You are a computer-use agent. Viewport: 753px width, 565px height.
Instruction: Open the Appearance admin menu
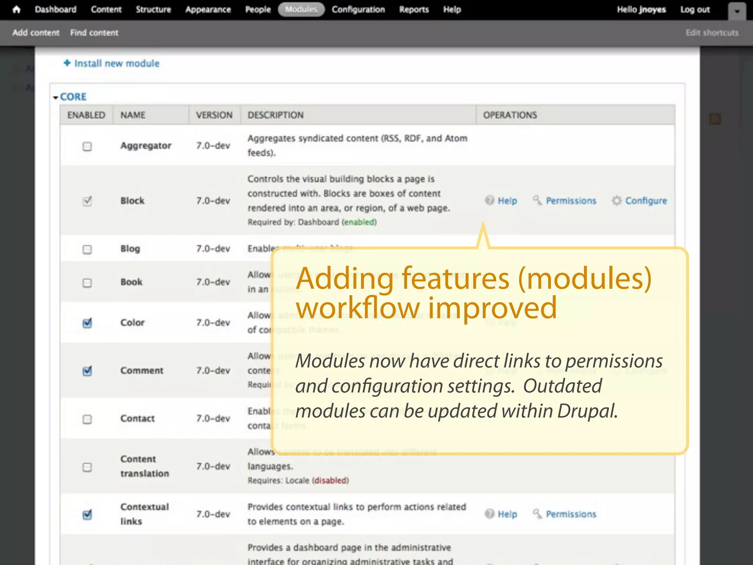pyautogui.click(x=208, y=10)
